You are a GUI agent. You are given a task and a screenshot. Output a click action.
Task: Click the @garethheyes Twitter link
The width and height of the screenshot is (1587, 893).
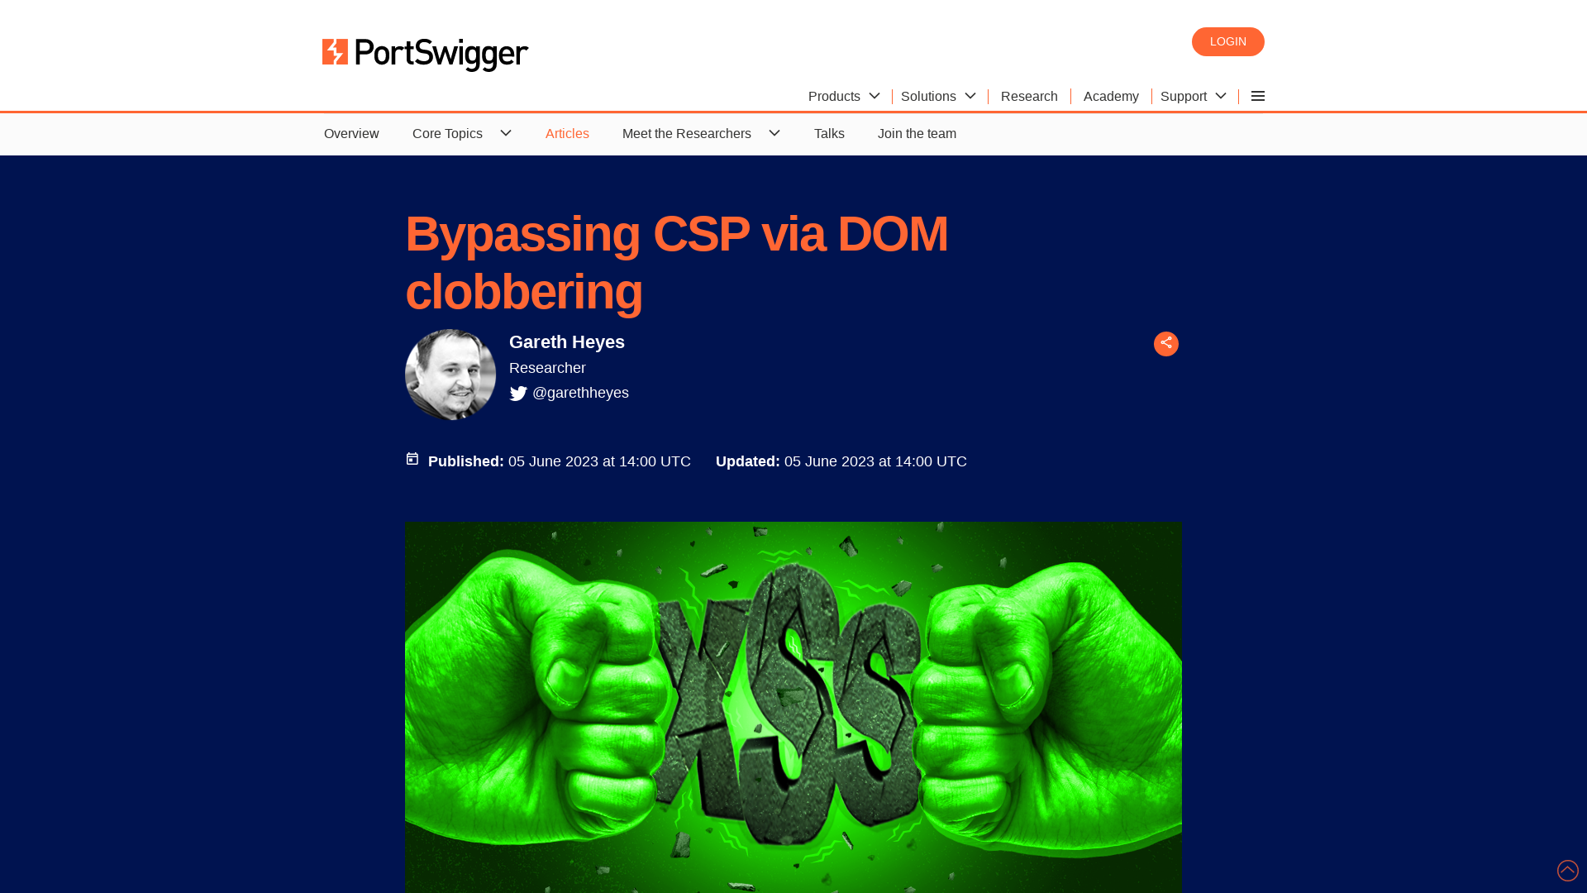pos(569,393)
